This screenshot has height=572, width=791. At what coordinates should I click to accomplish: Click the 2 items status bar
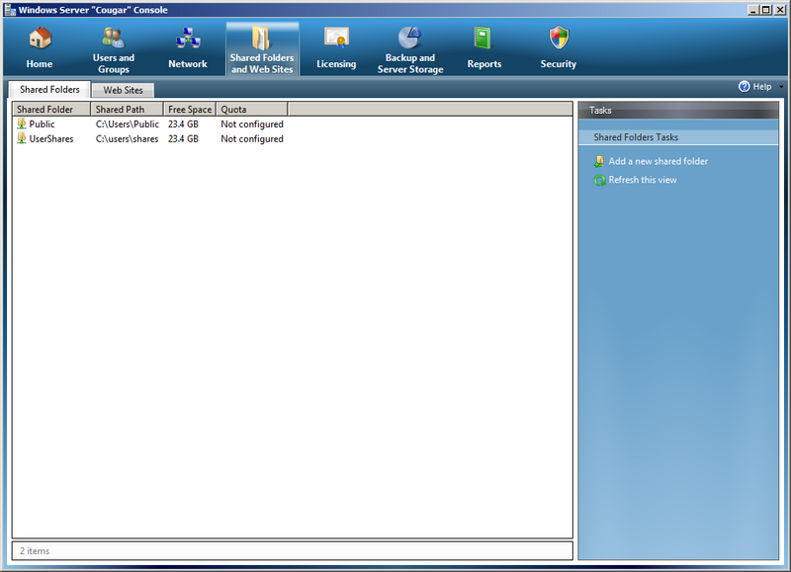click(293, 551)
